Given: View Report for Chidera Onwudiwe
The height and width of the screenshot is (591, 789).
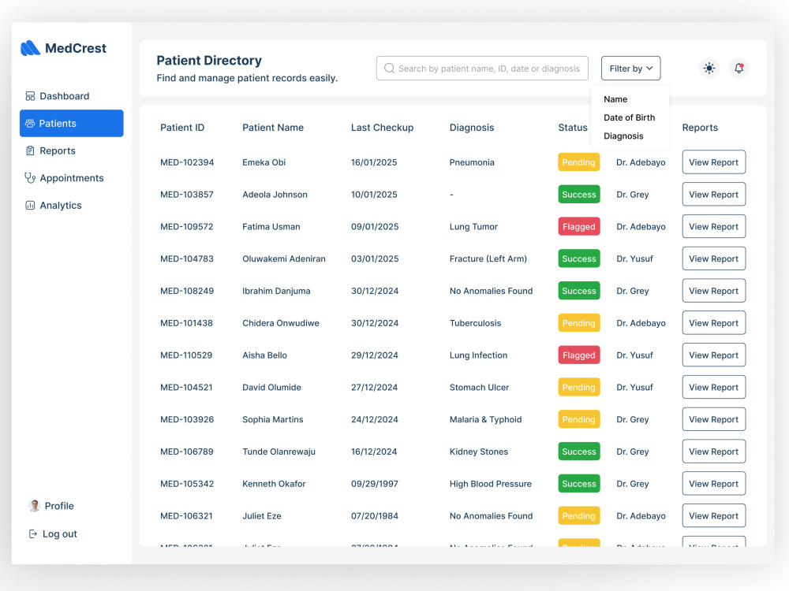Looking at the screenshot, I should click(713, 323).
